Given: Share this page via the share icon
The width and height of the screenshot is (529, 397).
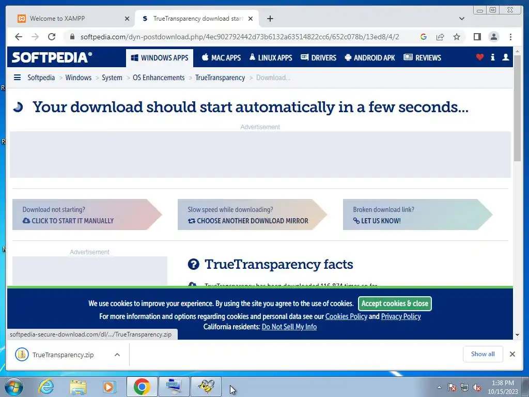Looking at the screenshot, I should 440,37.
